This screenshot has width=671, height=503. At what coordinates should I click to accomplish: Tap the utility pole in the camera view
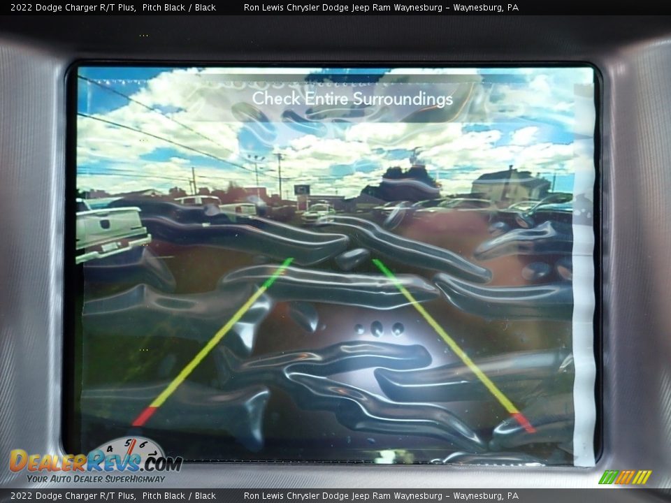tap(280, 175)
